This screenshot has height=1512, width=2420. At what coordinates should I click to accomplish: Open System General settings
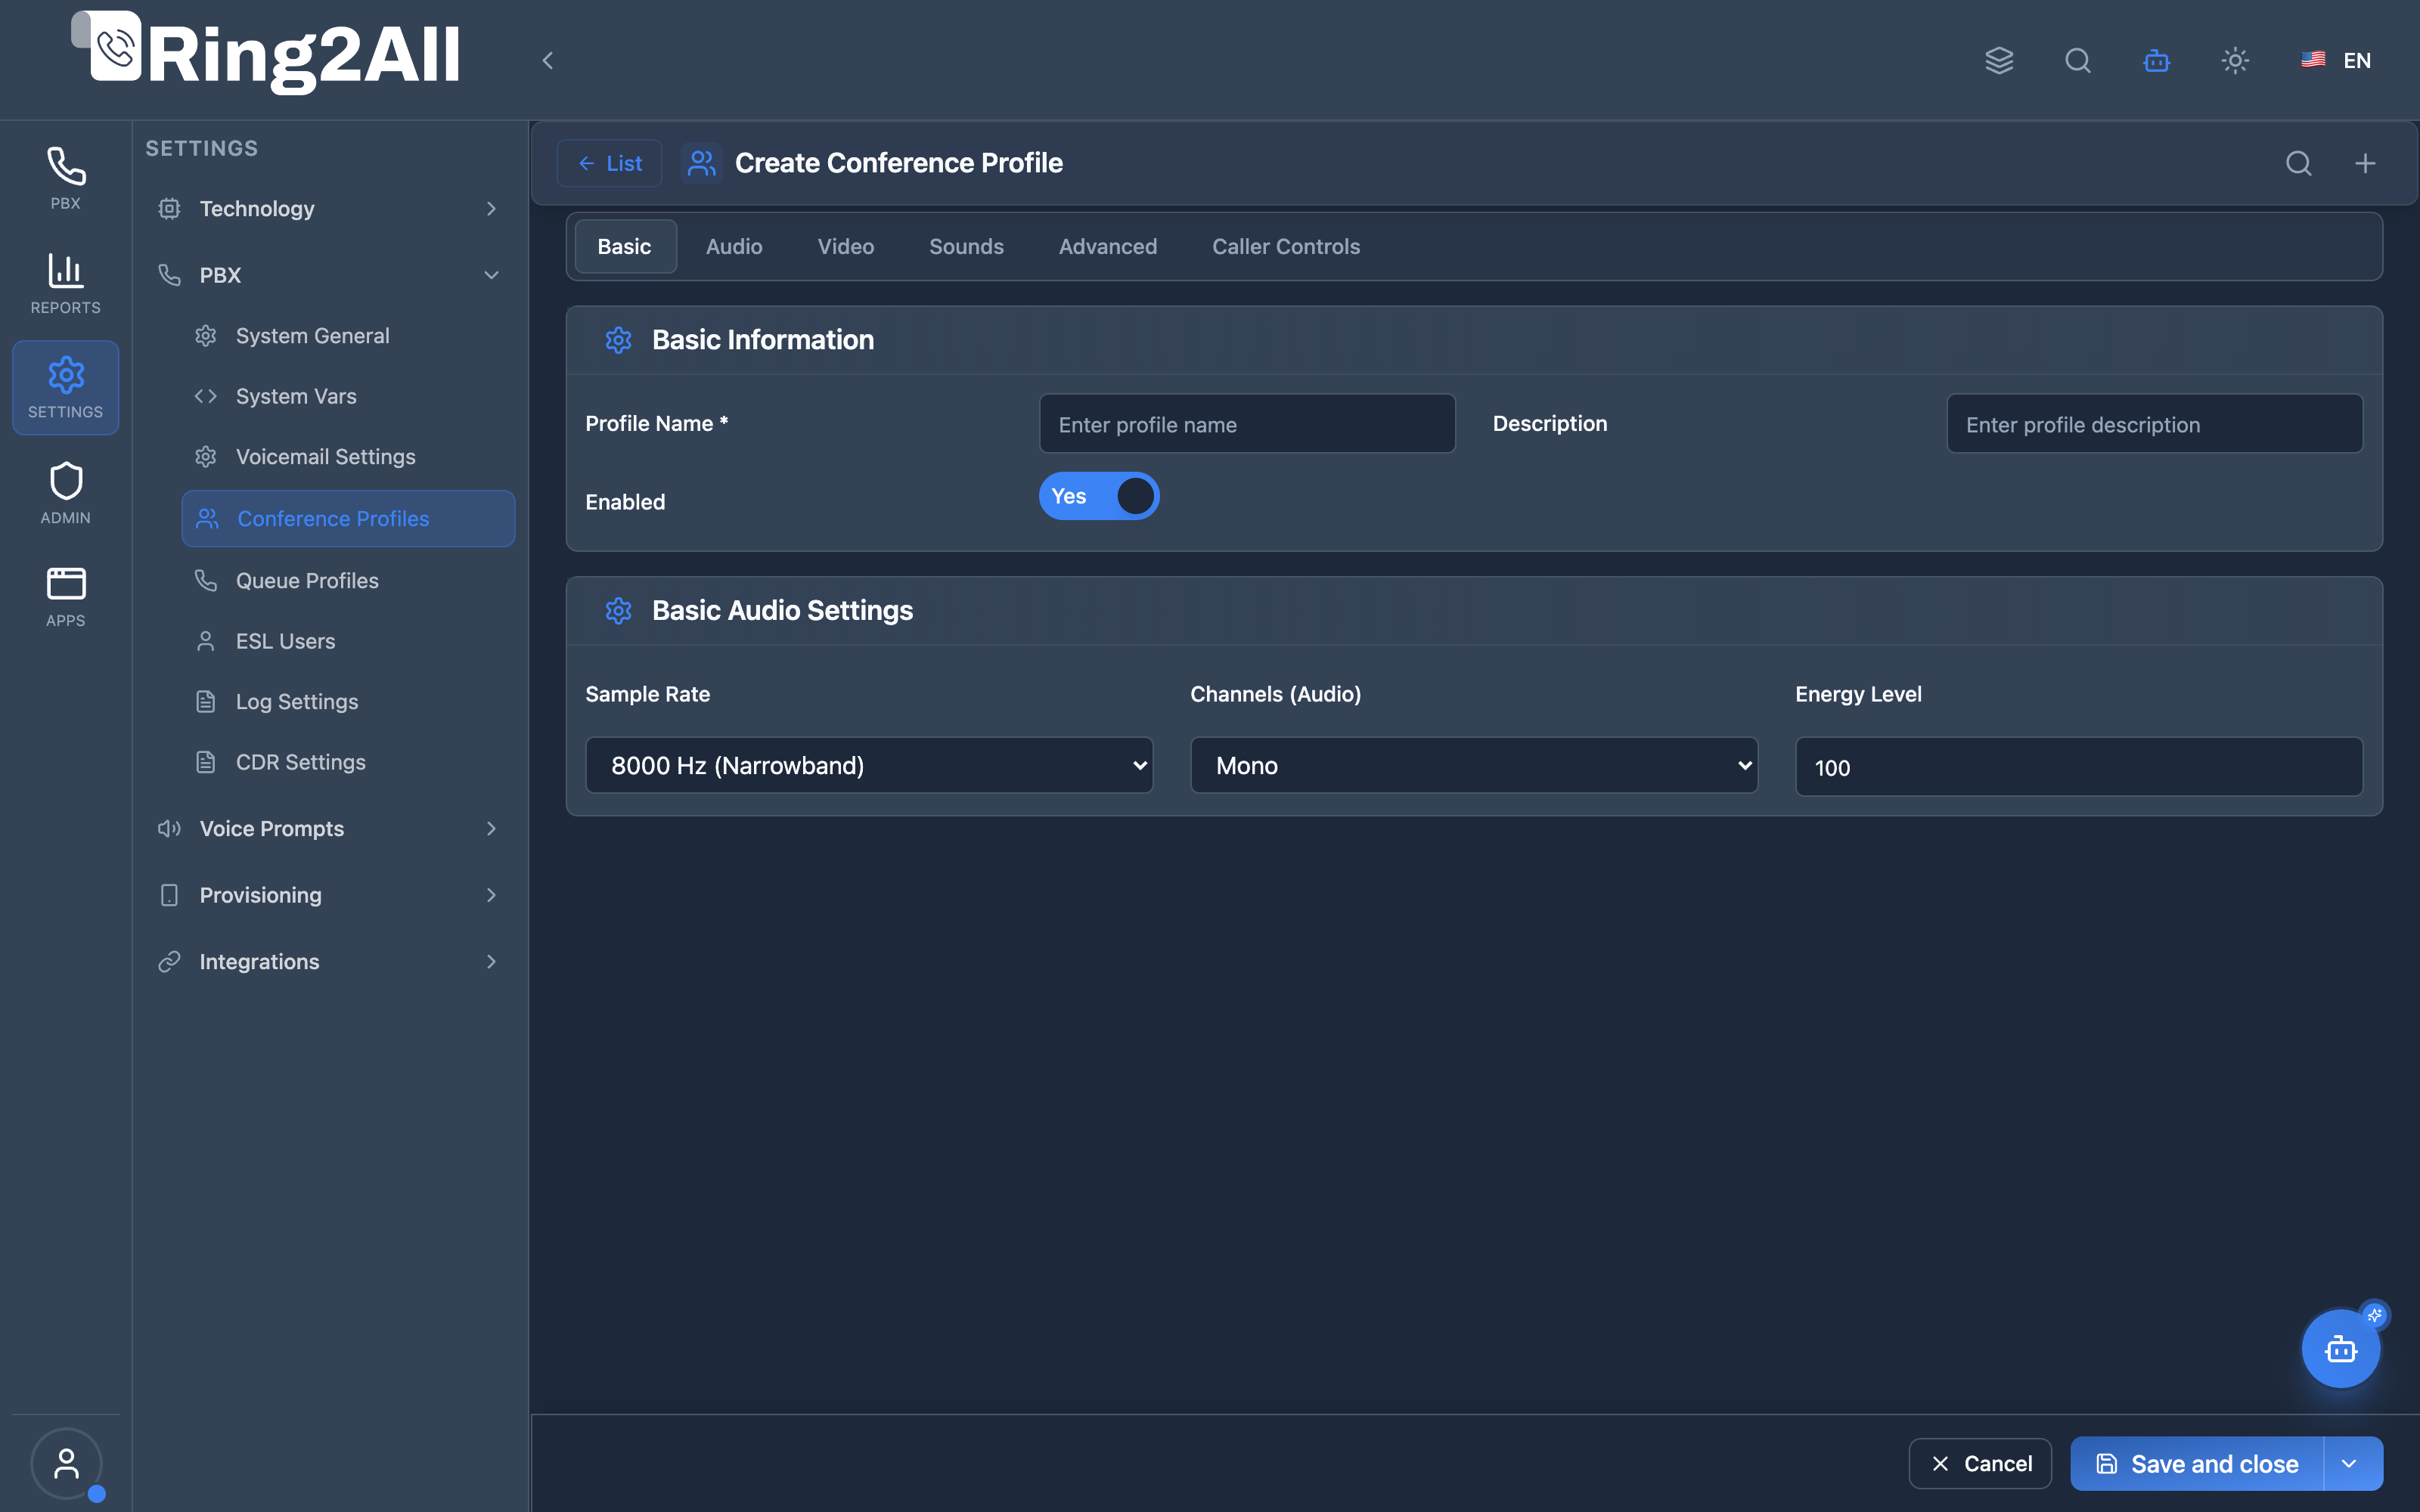(x=348, y=336)
